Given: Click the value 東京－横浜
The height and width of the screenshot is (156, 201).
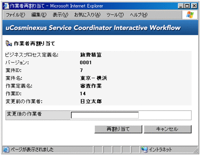Looking at the screenshot, I should tap(94, 78).
